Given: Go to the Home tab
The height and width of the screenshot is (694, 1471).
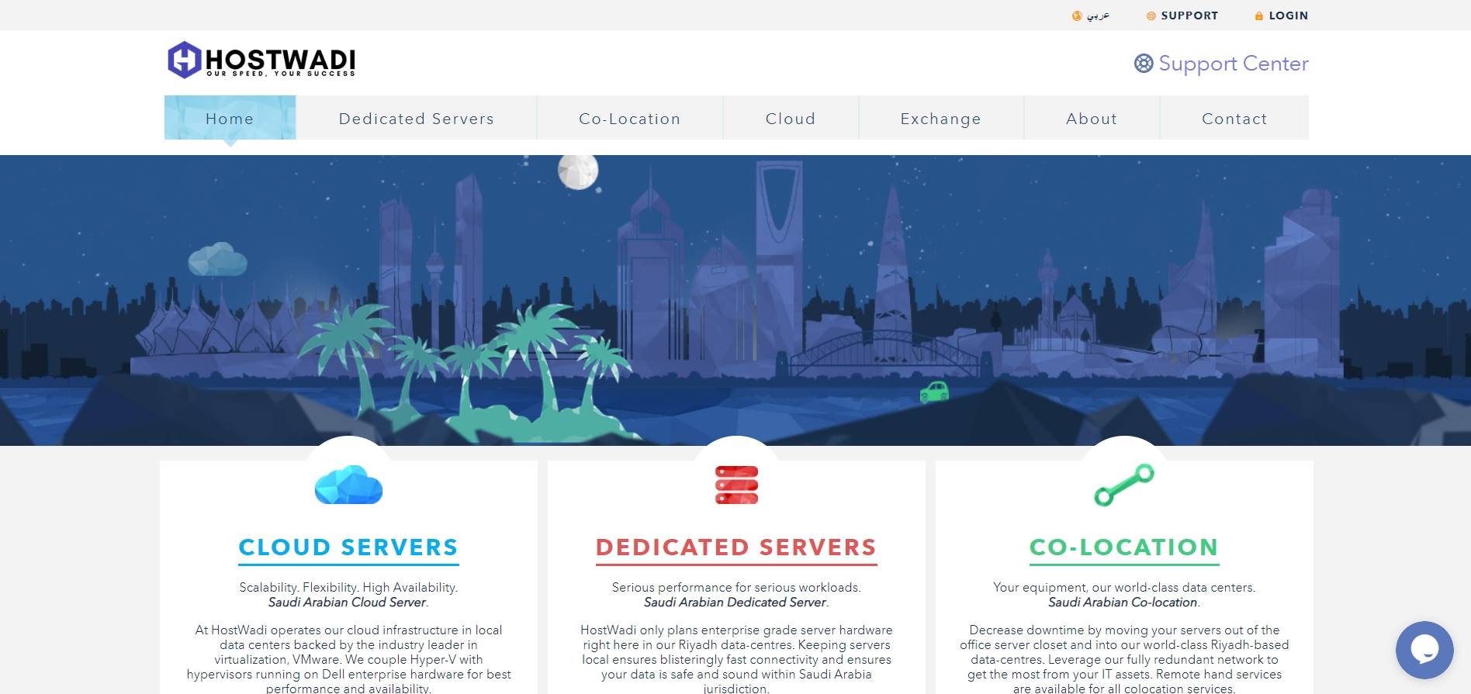Looking at the screenshot, I should click(230, 118).
